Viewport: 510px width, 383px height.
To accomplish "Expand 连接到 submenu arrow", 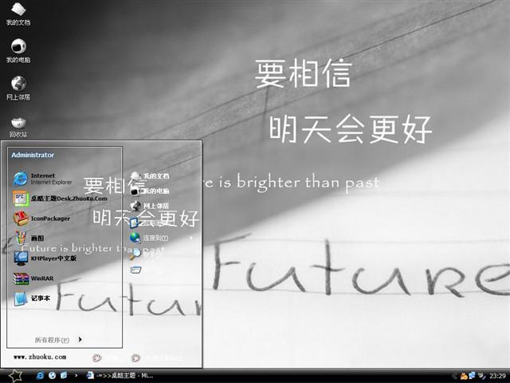I will (191, 238).
